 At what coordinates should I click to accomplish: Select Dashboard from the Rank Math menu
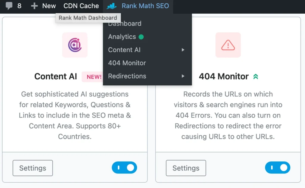[x=125, y=24]
